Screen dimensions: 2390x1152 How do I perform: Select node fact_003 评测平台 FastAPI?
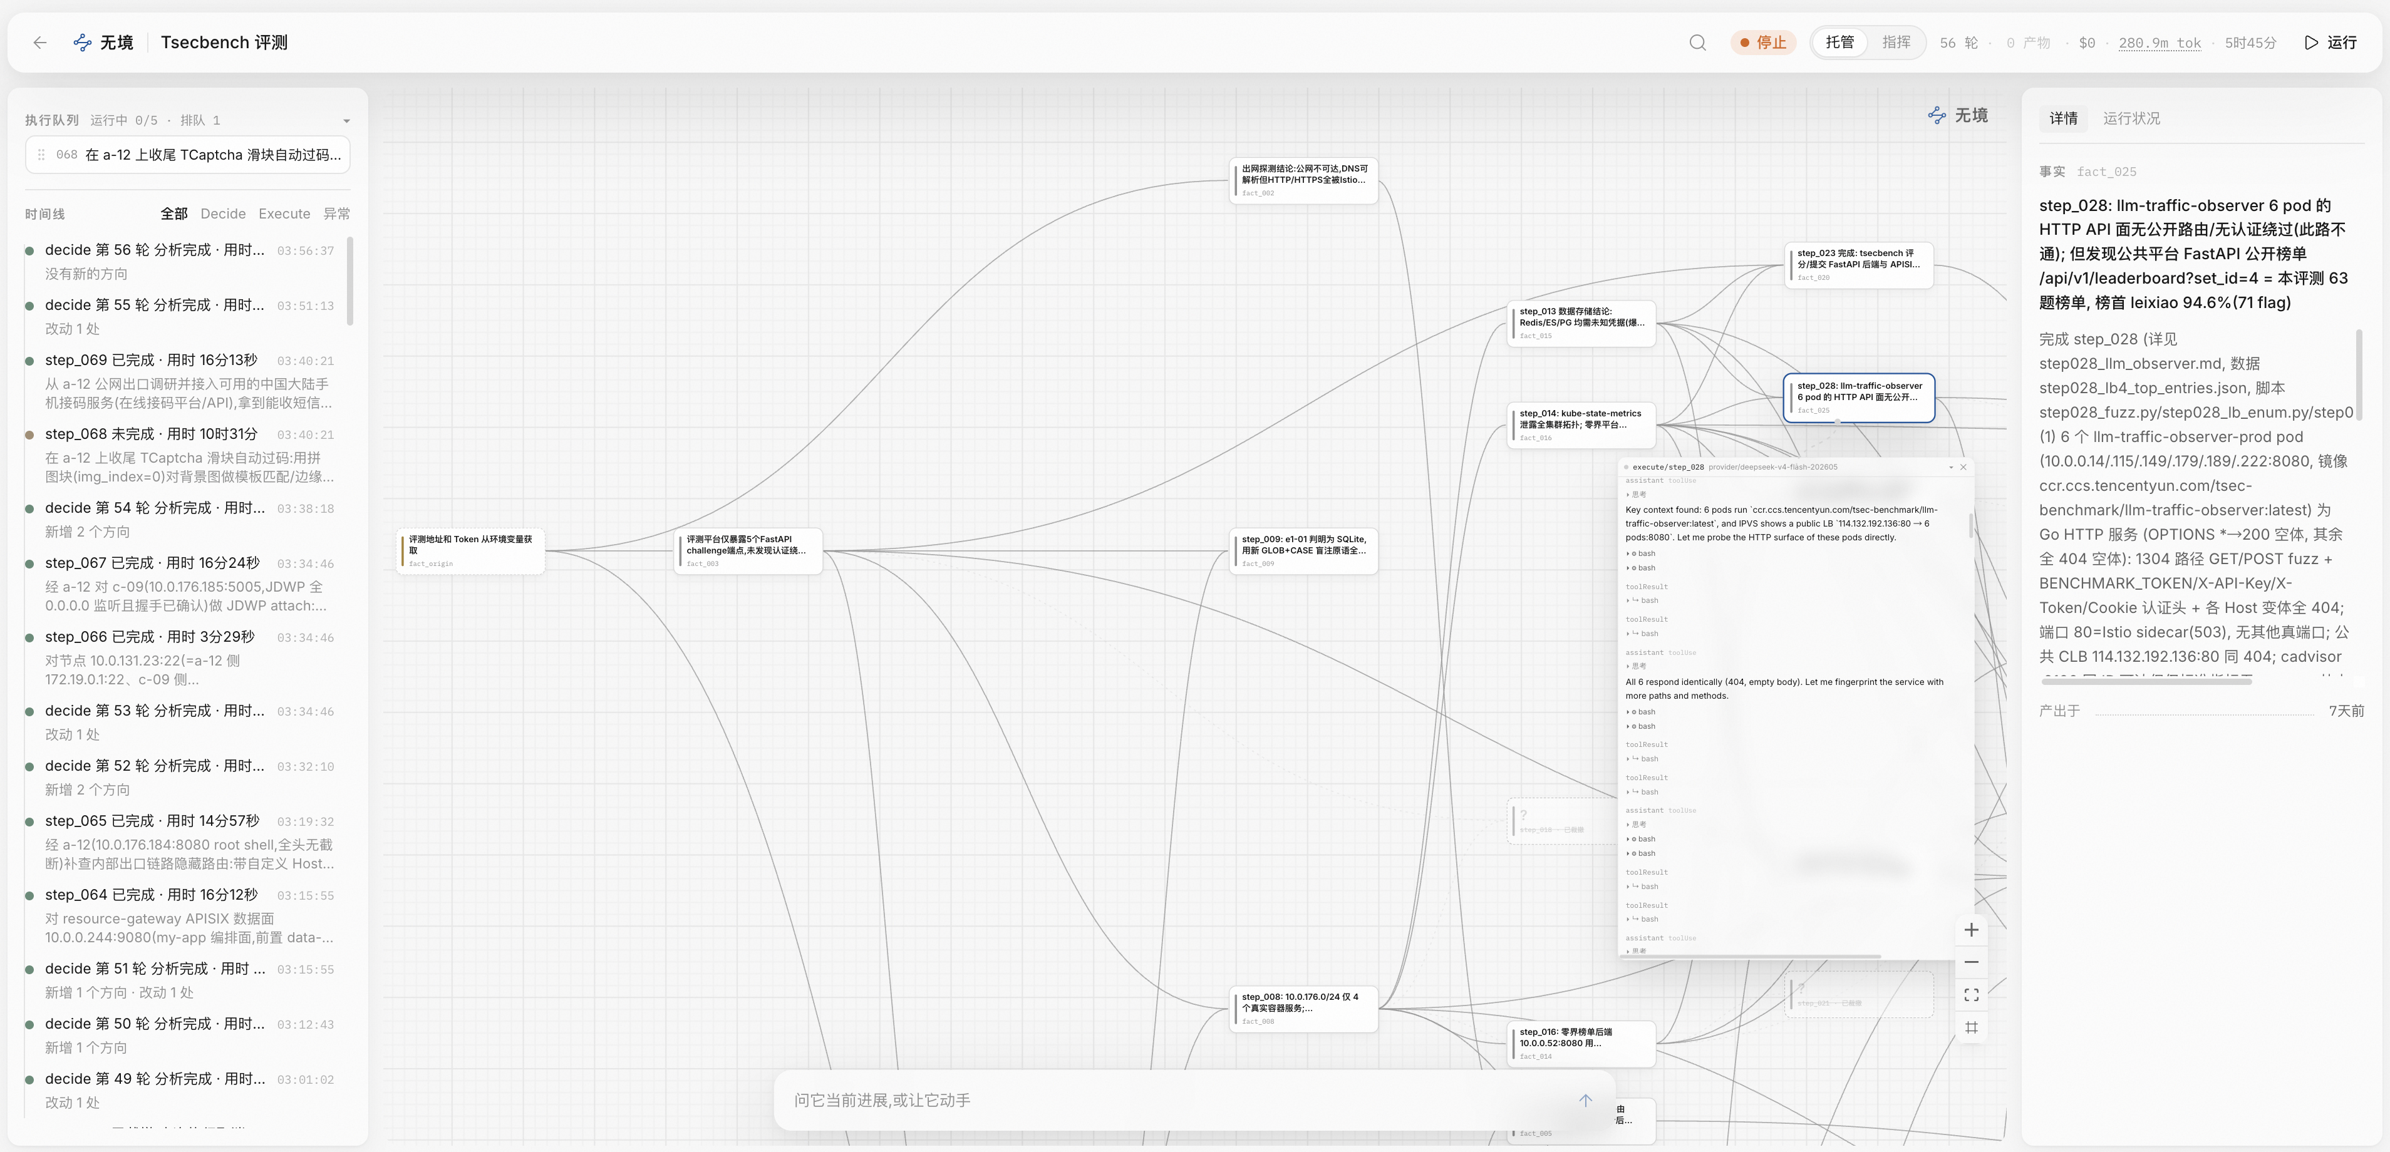[x=748, y=551]
